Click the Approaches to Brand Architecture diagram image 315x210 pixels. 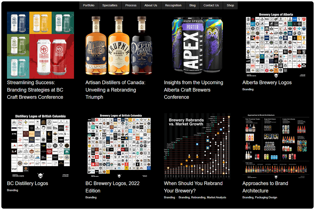276,146
